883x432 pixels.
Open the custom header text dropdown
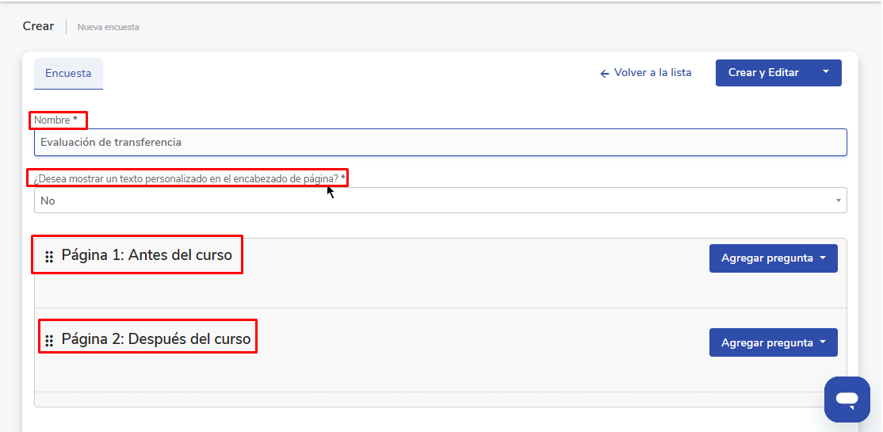pyautogui.click(x=440, y=201)
